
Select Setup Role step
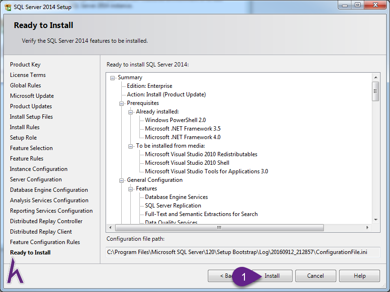tap(23, 138)
